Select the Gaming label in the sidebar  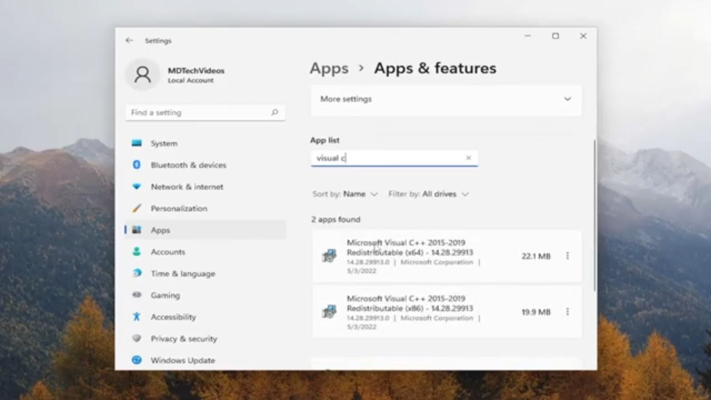pyautogui.click(x=165, y=295)
